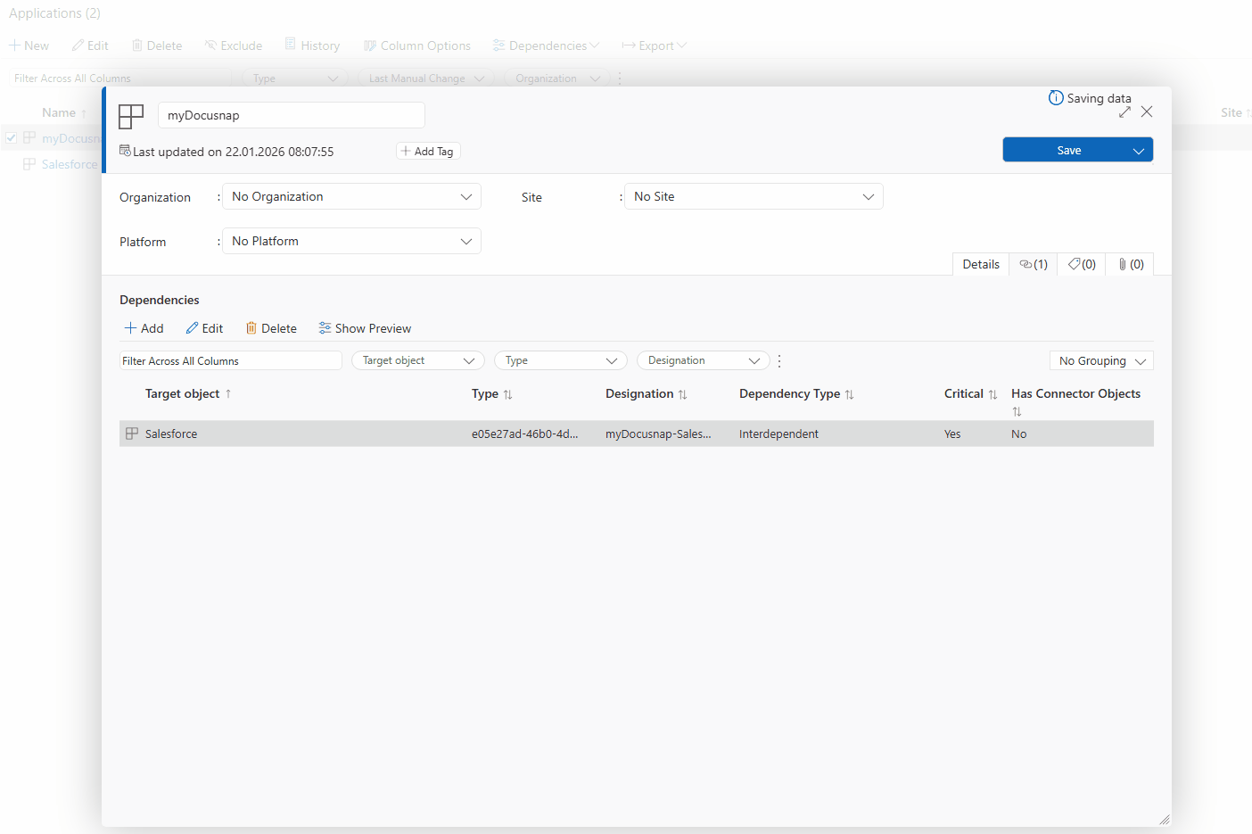
Task: Click the application grid icon beside myDocusnap title
Action: coord(131,116)
